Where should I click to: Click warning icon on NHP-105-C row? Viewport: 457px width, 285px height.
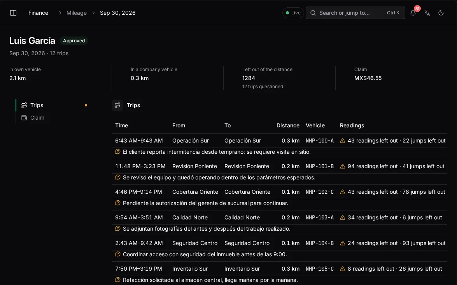tap(343, 269)
